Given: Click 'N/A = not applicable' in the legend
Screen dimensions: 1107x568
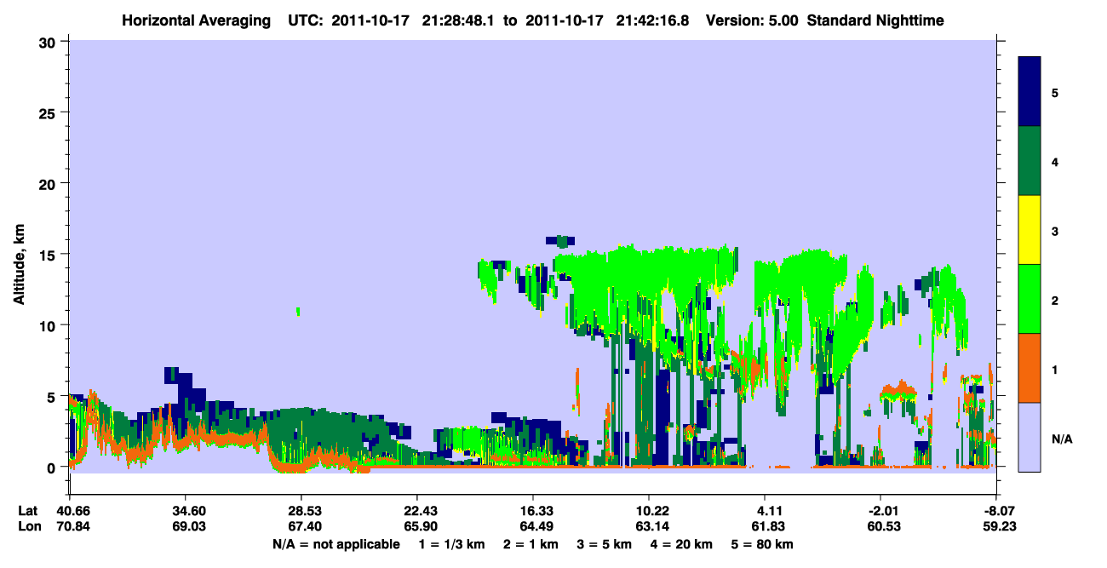Looking at the screenshot, I should tap(336, 544).
